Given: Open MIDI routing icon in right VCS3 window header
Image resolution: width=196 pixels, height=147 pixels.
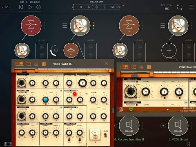Looking at the screenshot, I should tap(134, 67).
